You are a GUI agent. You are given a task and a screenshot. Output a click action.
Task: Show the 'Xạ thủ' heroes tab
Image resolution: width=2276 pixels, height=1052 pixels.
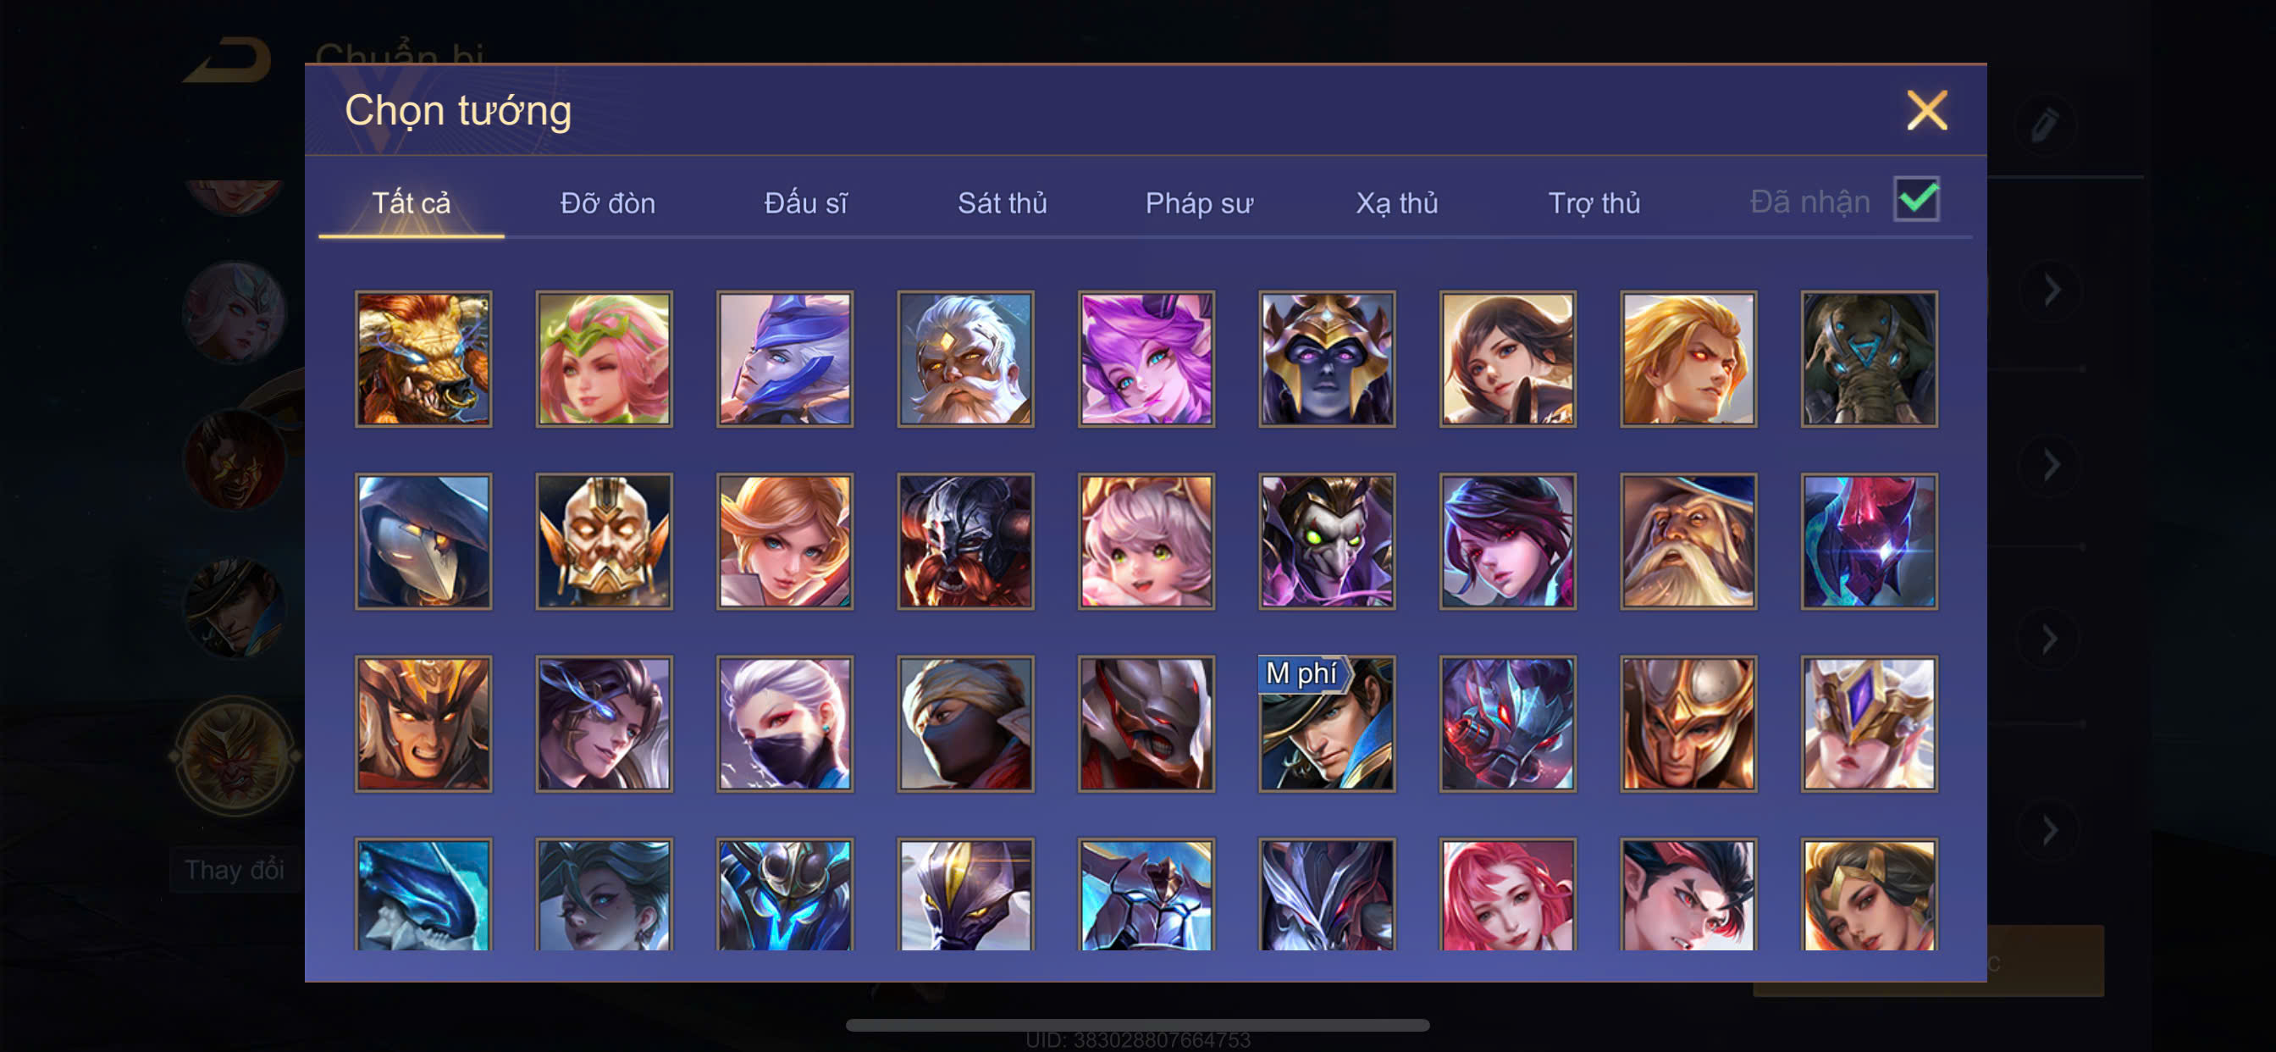click(x=1397, y=203)
